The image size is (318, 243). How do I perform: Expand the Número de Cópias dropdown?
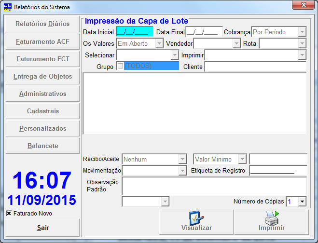click(302, 202)
